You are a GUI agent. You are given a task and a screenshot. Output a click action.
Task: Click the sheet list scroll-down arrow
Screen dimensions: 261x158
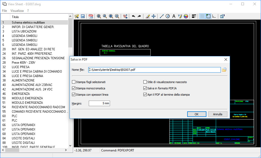coord(70,146)
